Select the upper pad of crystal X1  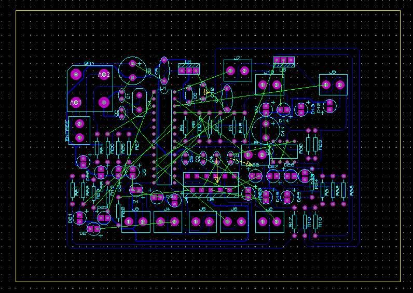point(140,95)
